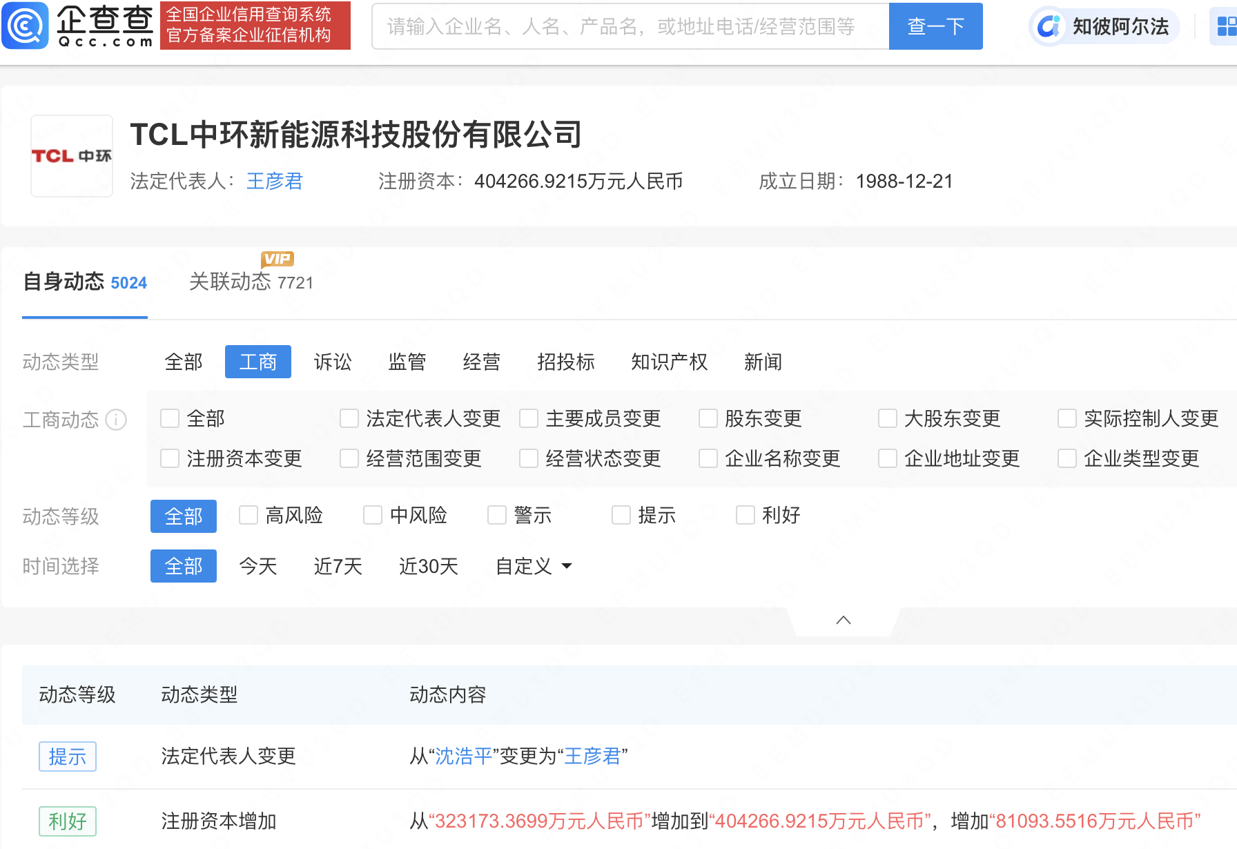Check the 注册资本变更 checkbox
The height and width of the screenshot is (849, 1237).
point(170,458)
